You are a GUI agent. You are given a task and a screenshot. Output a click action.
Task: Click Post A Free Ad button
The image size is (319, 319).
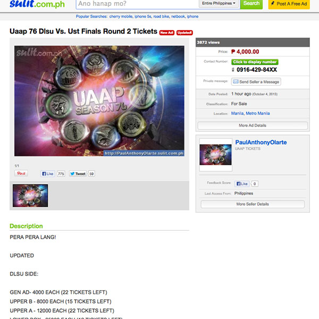[x=289, y=4]
